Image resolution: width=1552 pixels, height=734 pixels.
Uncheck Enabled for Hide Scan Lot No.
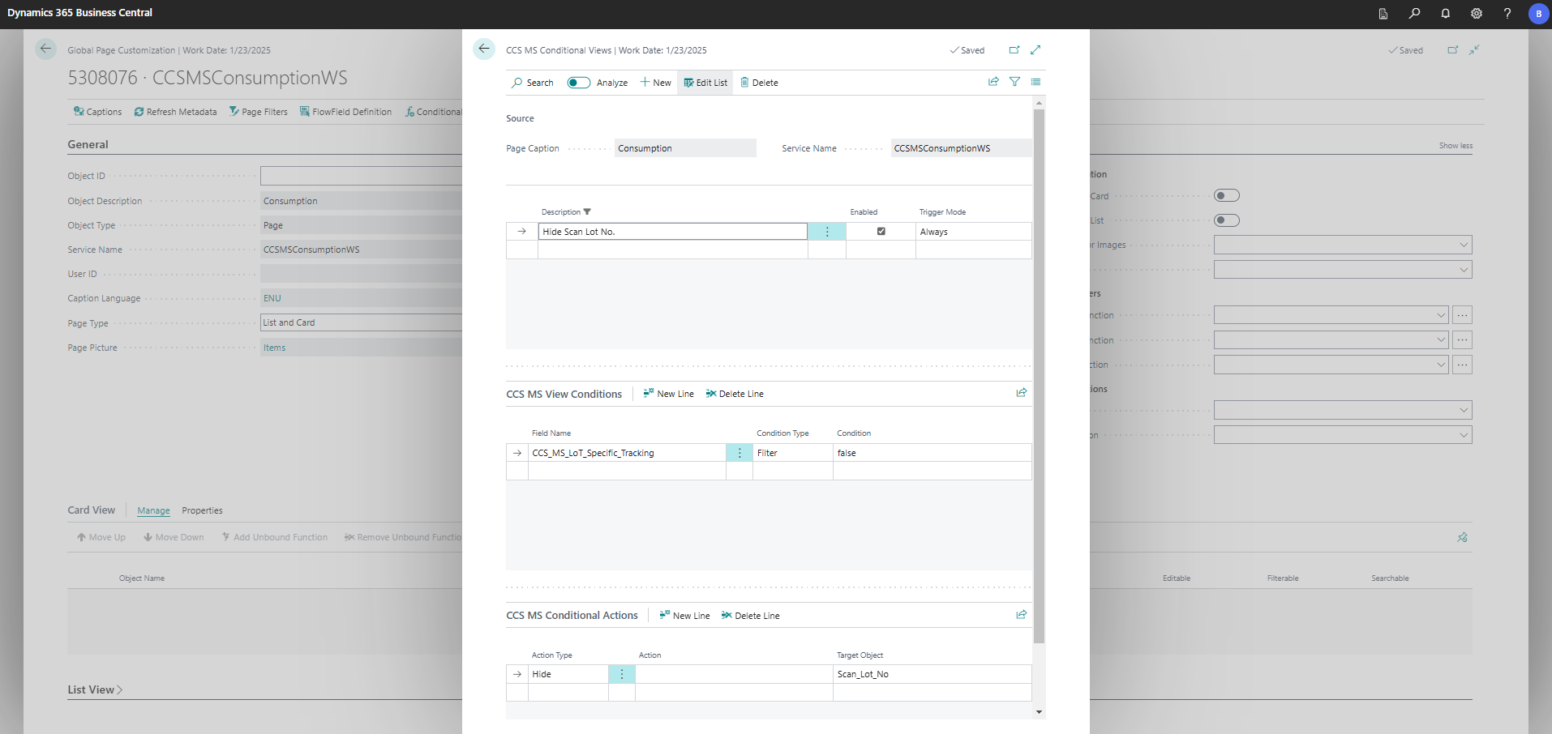click(x=881, y=232)
